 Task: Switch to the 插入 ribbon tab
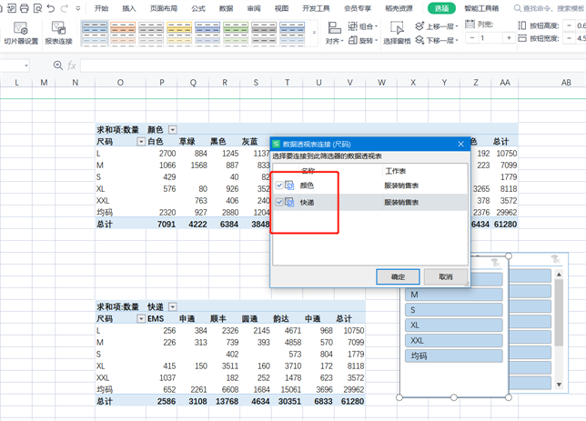point(129,8)
